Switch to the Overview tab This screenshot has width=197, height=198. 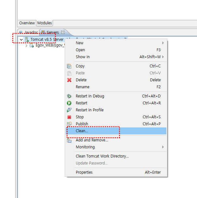(27, 23)
